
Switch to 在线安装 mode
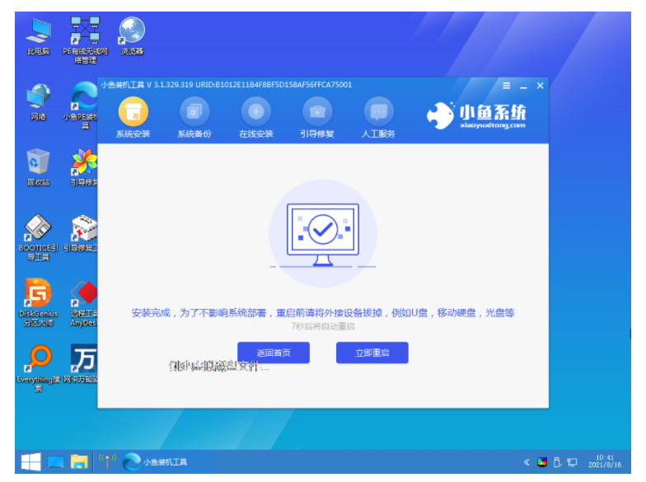(255, 117)
